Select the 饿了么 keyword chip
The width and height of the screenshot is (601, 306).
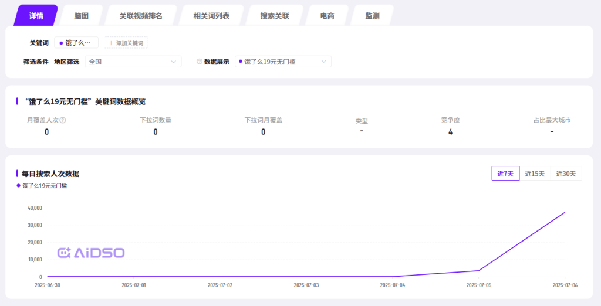pyautogui.click(x=76, y=43)
